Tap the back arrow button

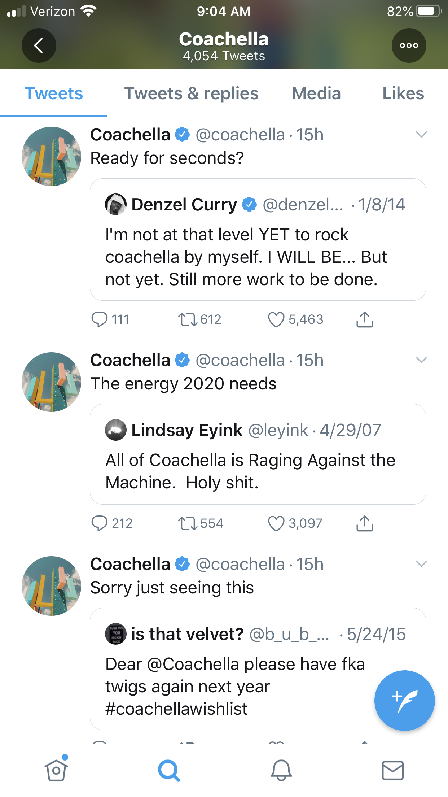[39, 45]
